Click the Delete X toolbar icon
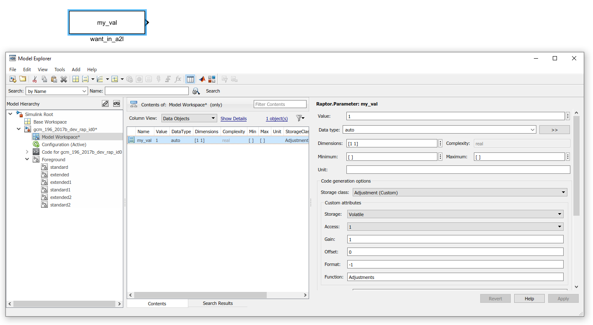The width and height of the screenshot is (593, 325). 64,79
